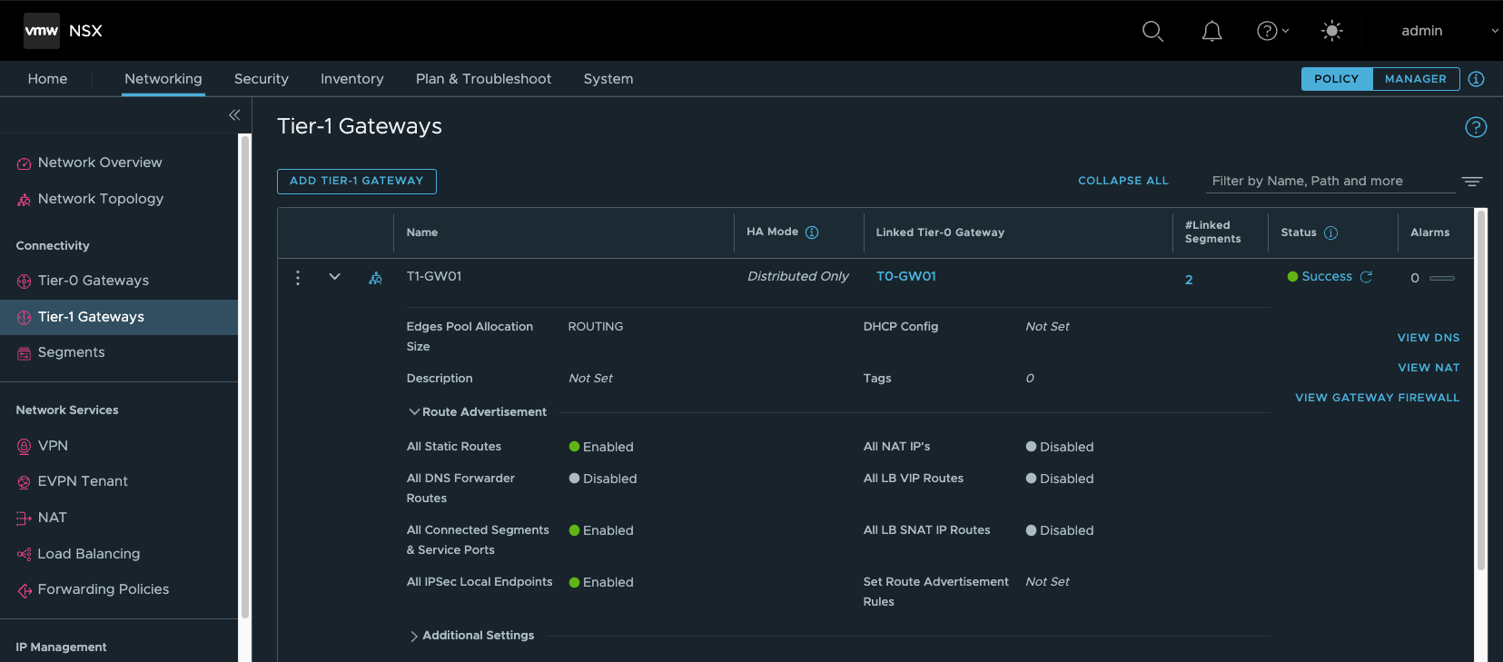Screen dimensions: 1503x662
Task: Open notifications bell icon
Action: 1211,31
